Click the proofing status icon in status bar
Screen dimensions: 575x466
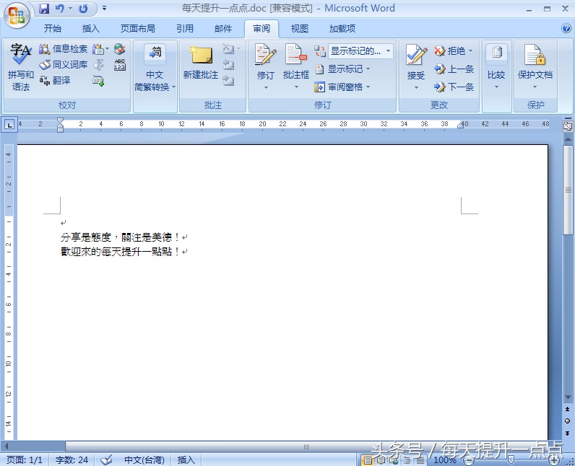click(106, 460)
